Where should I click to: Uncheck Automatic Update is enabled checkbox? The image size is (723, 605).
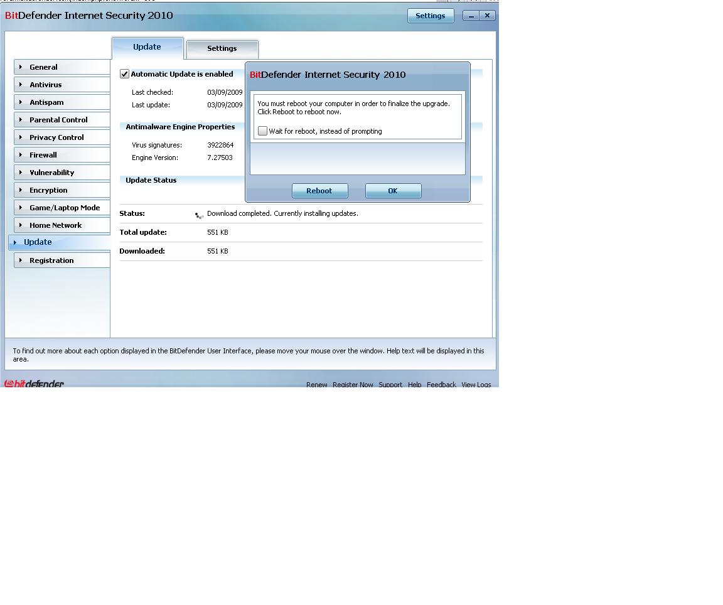pos(124,74)
